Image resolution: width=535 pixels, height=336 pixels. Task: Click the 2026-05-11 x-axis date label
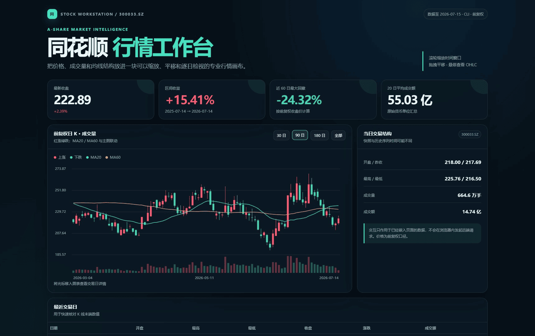(204, 278)
